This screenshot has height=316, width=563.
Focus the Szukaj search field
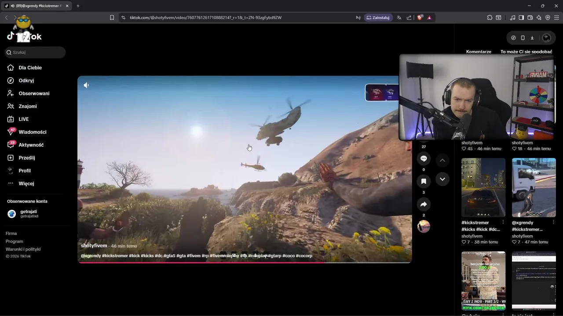35,52
